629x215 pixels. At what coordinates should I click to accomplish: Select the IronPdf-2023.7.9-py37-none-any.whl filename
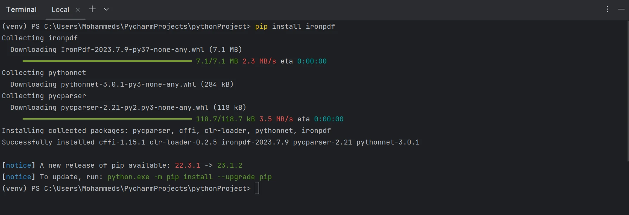tap(133, 49)
